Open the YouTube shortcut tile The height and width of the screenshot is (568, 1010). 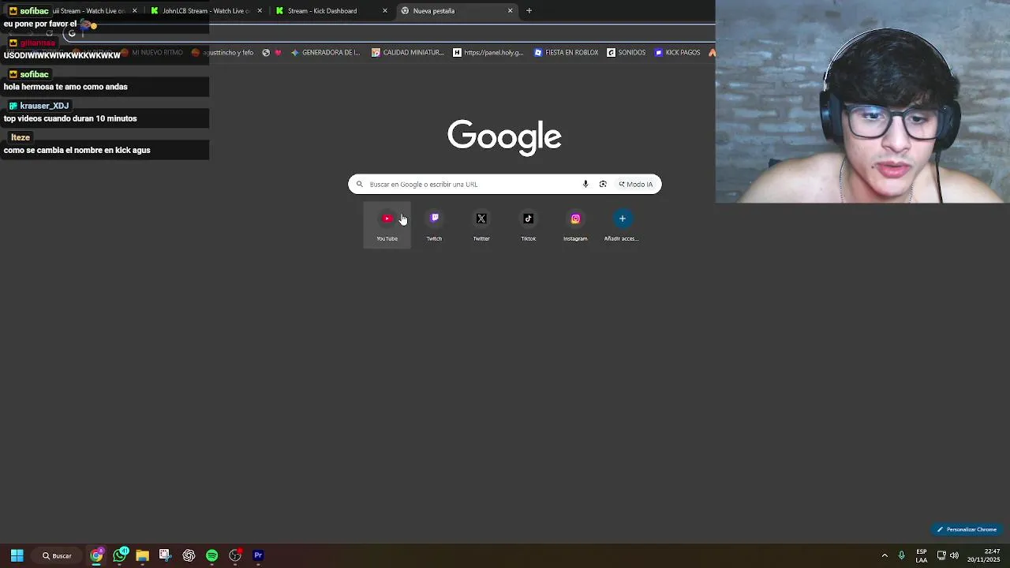tap(387, 225)
